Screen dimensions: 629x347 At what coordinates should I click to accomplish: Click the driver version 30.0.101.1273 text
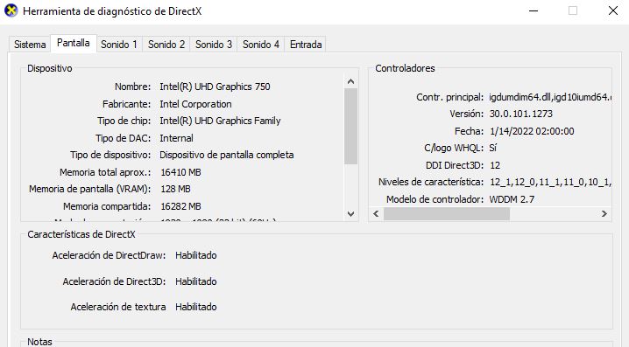tap(520, 115)
